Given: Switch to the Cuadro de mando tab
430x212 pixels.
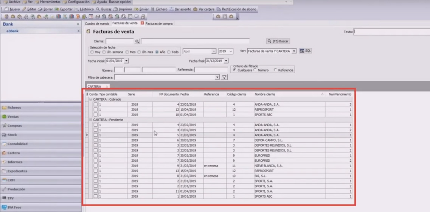Looking at the screenshot, I should pos(97,23).
